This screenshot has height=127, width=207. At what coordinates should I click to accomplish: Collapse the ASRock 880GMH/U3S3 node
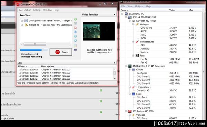[126, 17]
